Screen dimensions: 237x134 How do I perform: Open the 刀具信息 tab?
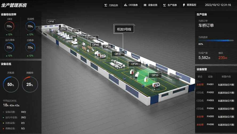point(113,5)
